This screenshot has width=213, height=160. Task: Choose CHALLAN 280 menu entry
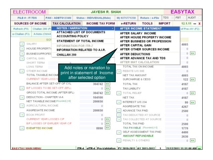(83, 55)
